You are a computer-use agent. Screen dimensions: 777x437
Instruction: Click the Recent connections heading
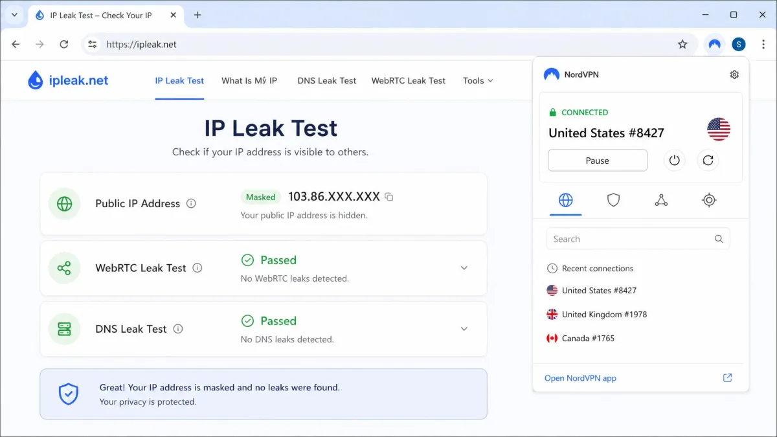click(x=598, y=268)
